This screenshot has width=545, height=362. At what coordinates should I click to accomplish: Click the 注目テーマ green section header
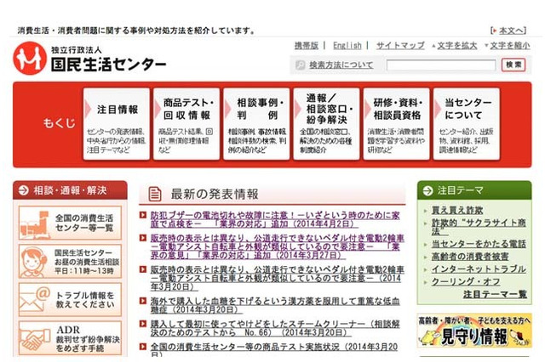[x=474, y=190]
